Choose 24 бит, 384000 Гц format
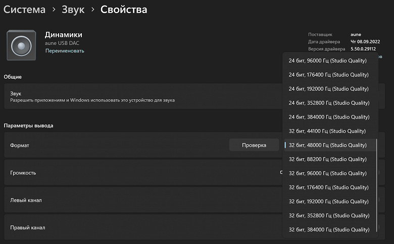Screen dimensions: 394x244 click(328, 117)
